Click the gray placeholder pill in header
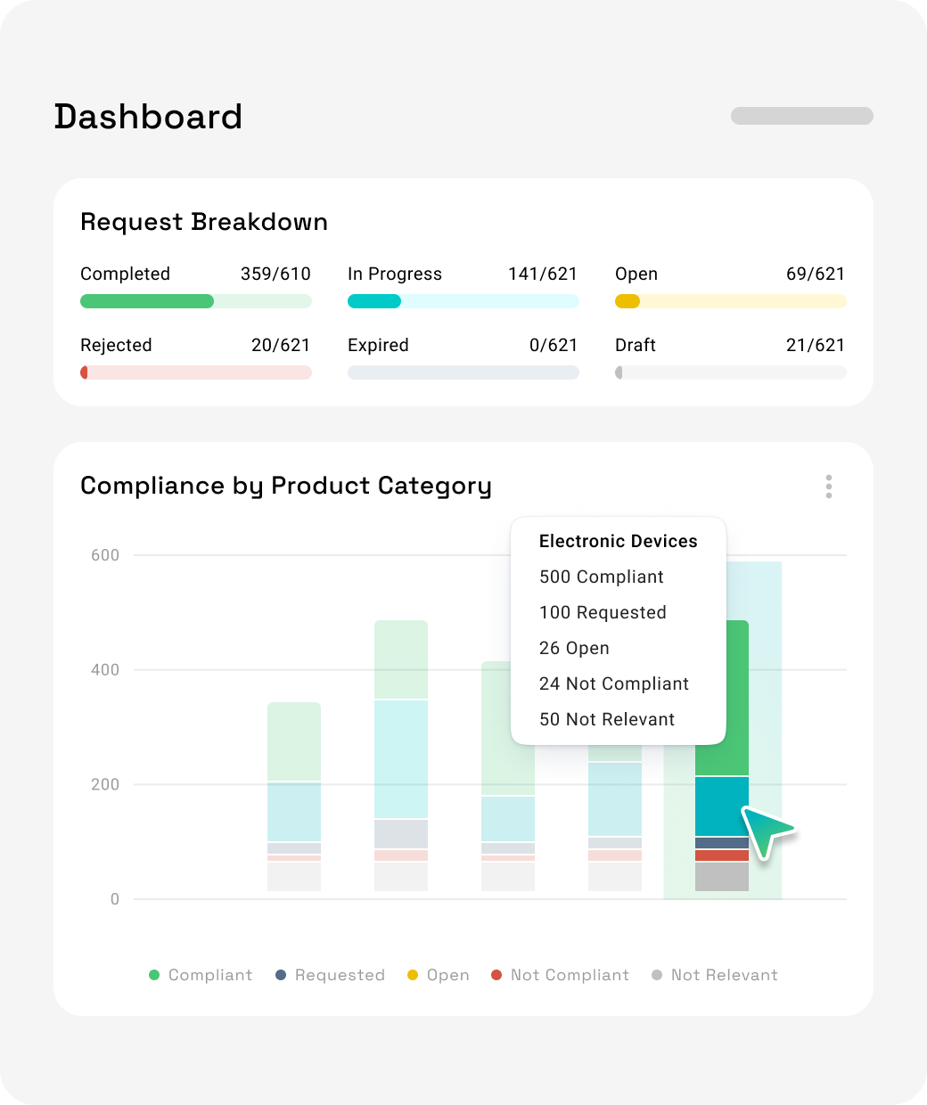927x1105 pixels. (x=802, y=116)
